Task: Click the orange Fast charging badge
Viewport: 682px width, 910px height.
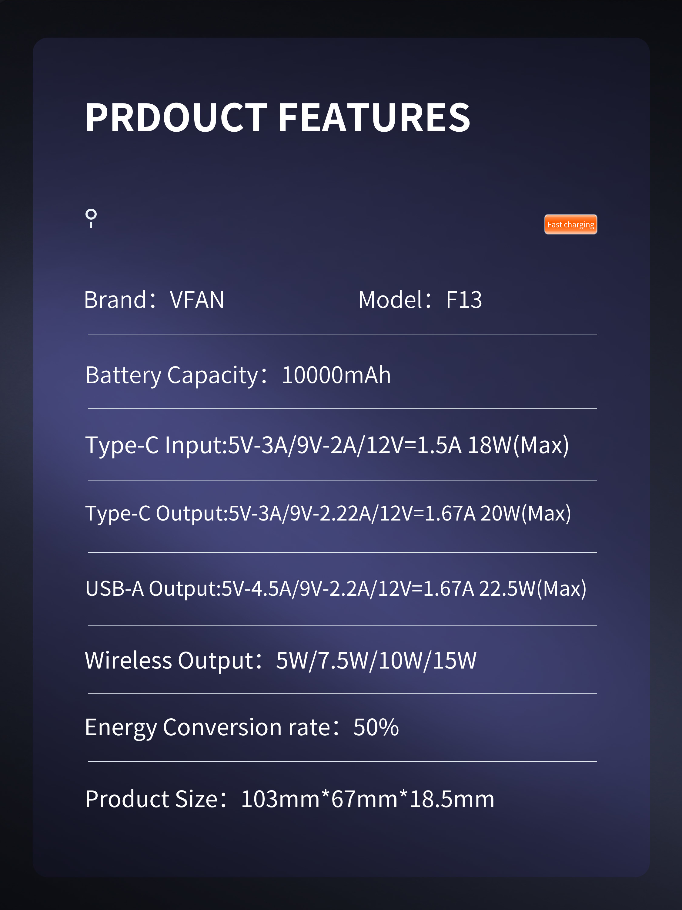Action: click(x=570, y=224)
